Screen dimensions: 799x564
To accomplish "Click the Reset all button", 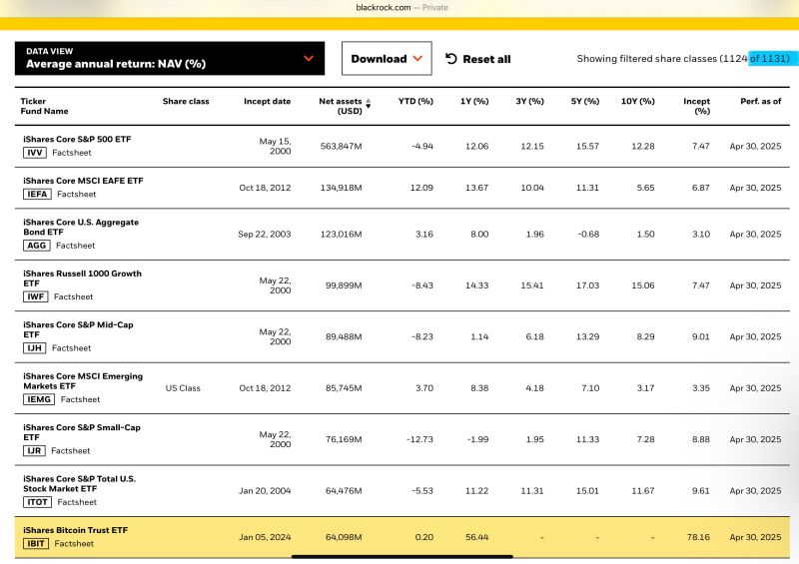I will (x=477, y=59).
